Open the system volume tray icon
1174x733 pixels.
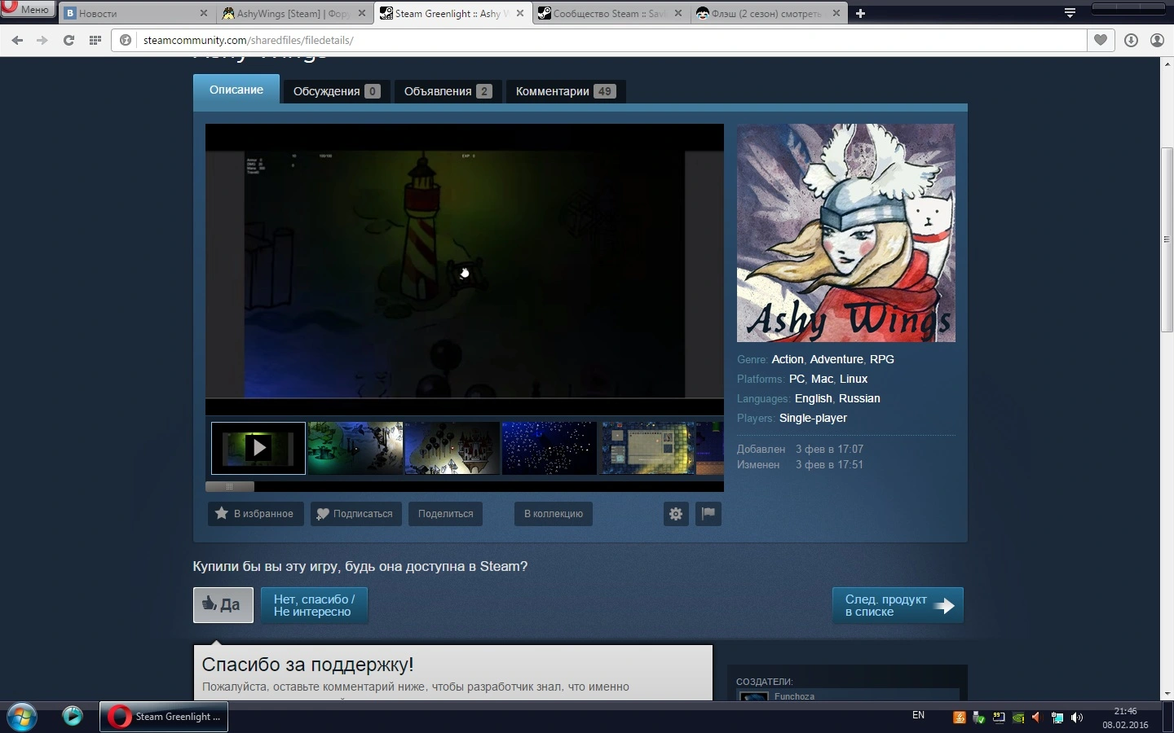(1077, 718)
